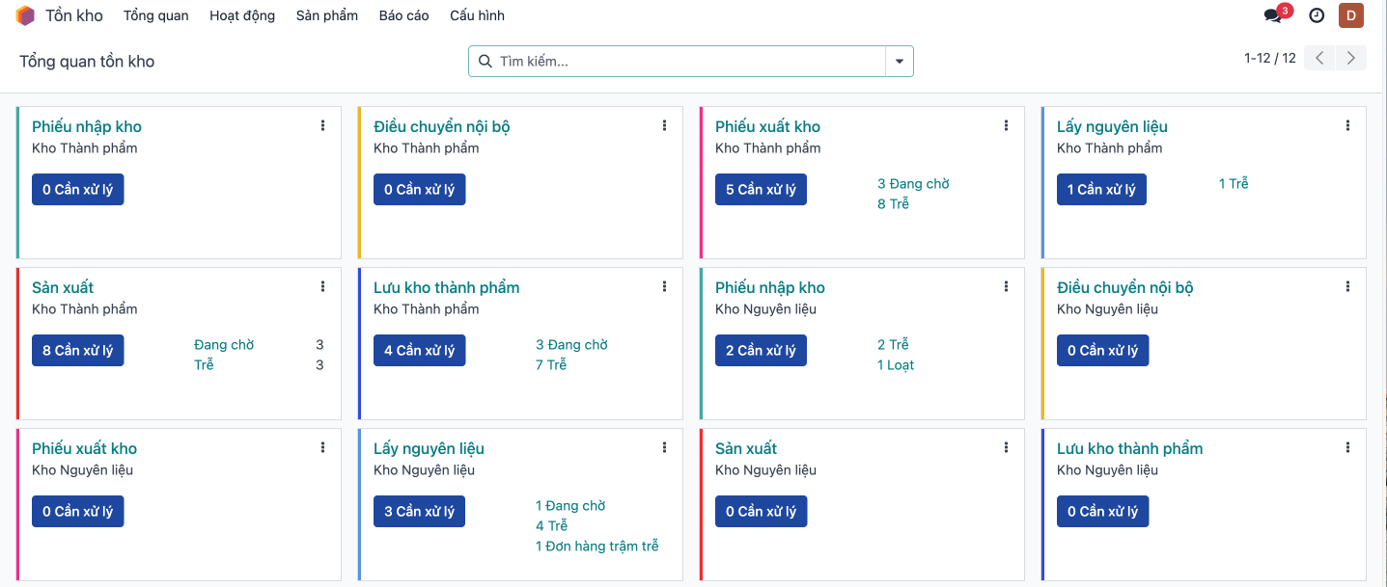
Task: Open Sản xuất title, Kho Nguyên liệu
Action: point(746,448)
